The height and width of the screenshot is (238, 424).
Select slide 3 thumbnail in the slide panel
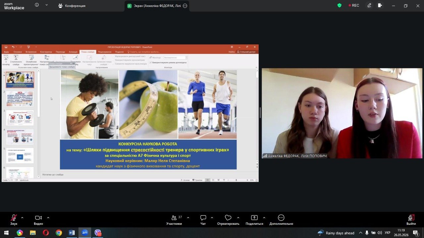[20, 118]
